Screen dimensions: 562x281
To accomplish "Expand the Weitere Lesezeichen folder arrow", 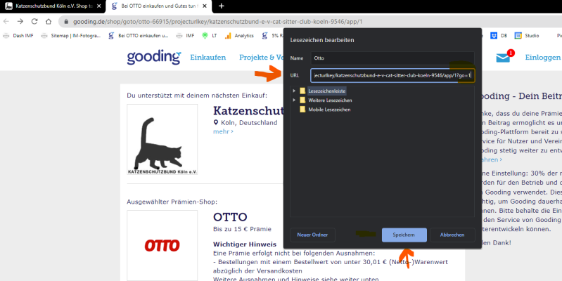I will click(x=294, y=100).
